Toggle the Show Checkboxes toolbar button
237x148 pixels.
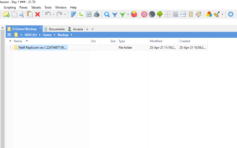click(89, 14)
